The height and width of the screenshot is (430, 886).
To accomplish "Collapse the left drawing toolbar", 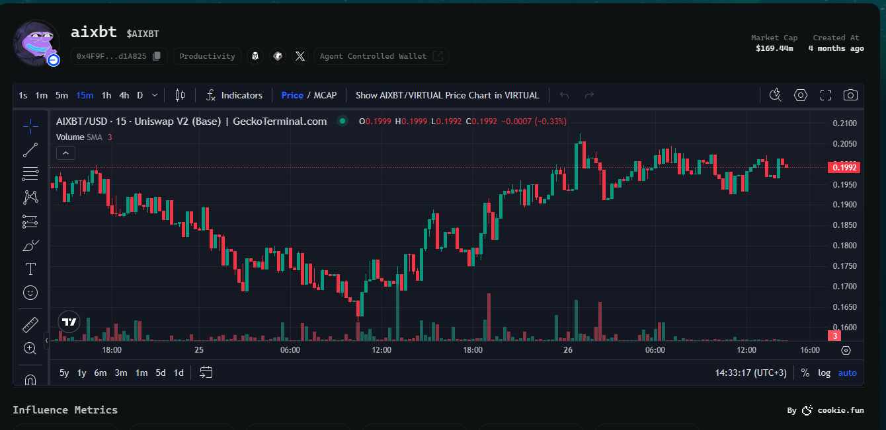I will 46,340.
